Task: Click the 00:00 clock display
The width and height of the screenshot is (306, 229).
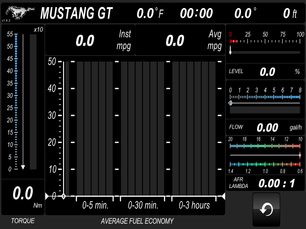Action: pos(197,13)
